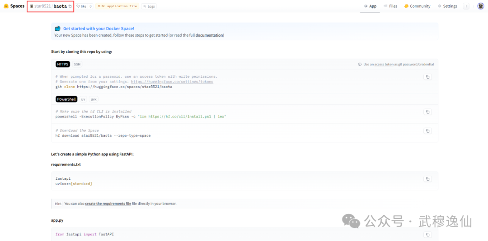Click the like count number 0

(x=90, y=6)
